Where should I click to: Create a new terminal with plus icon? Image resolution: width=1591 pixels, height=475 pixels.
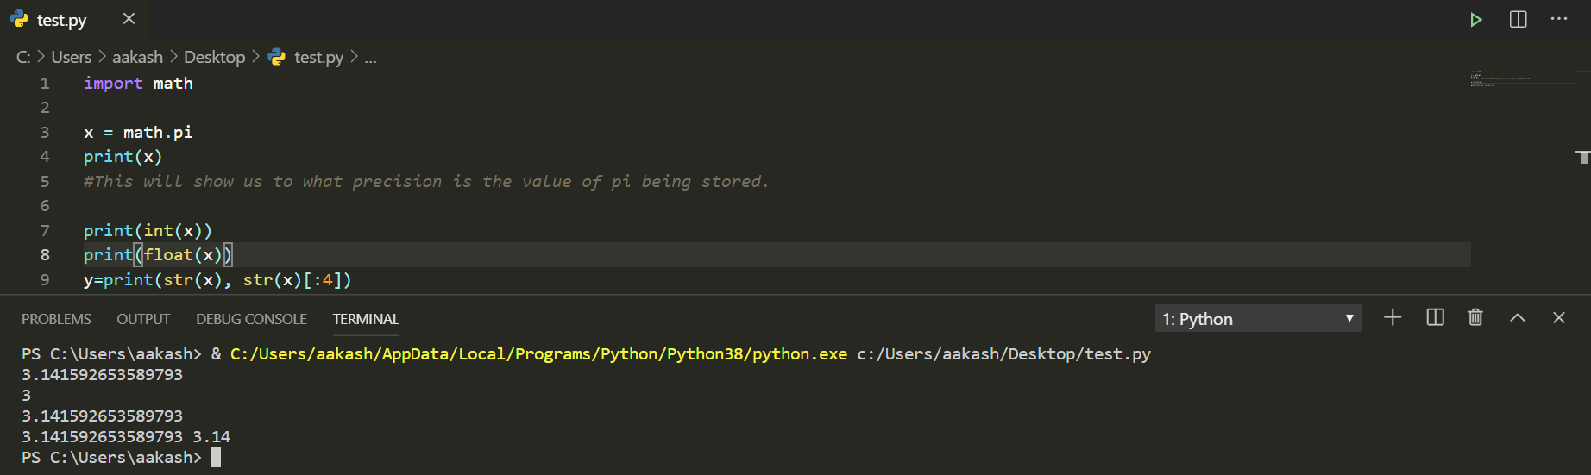pyautogui.click(x=1393, y=318)
